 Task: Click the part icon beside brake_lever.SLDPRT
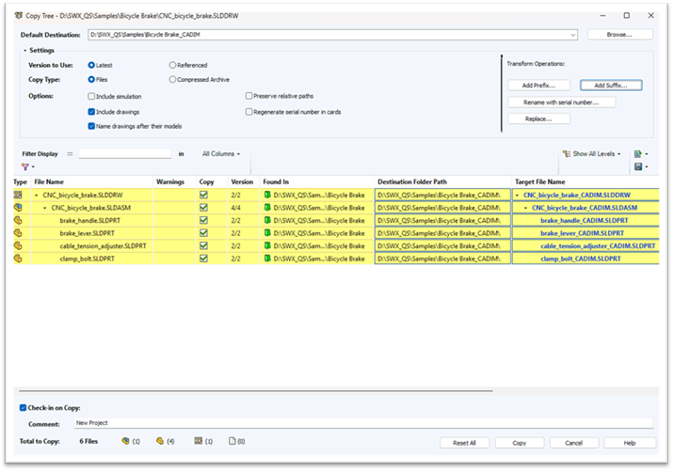[x=18, y=233]
